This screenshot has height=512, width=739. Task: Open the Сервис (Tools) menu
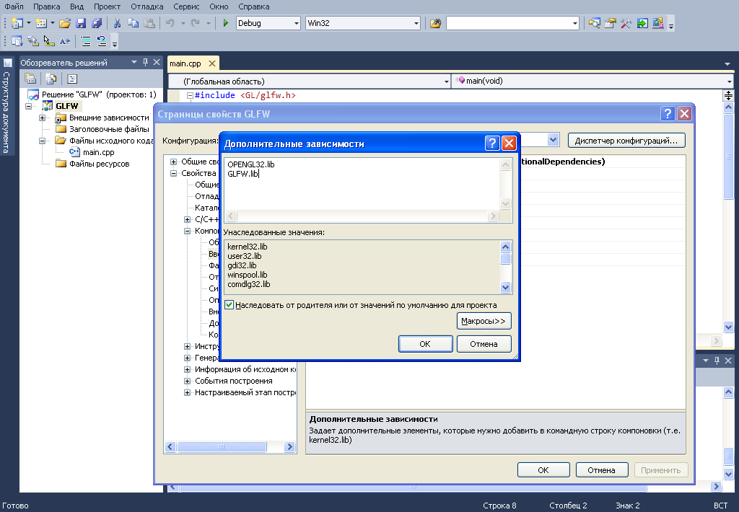pos(186,6)
